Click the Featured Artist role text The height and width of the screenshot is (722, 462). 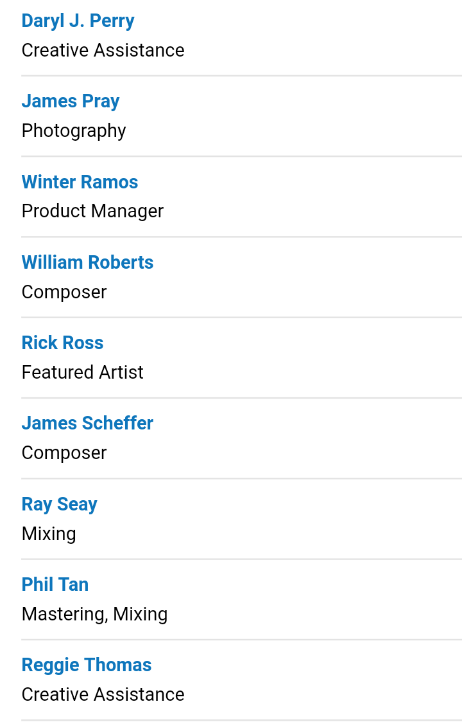pyautogui.click(x=82, y=372)
